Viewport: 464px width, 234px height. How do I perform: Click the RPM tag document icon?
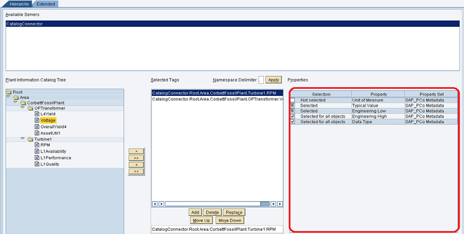pos(37,145)
